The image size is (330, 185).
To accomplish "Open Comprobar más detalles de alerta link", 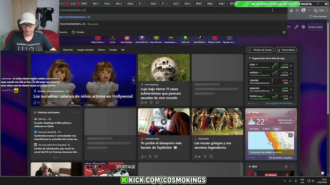I will [266, 152].
